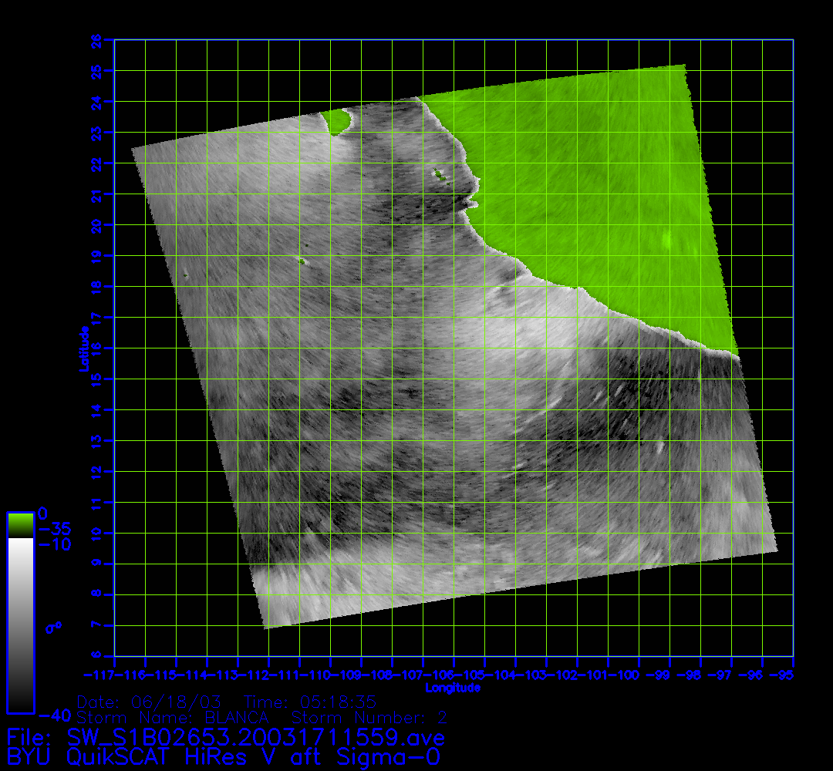
Task: Click the -10 label on the color bar
Action: click(x=53, y=544)
